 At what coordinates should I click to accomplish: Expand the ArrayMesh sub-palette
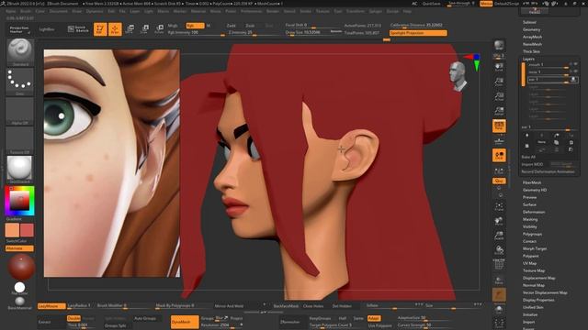(x=533, y=37)
